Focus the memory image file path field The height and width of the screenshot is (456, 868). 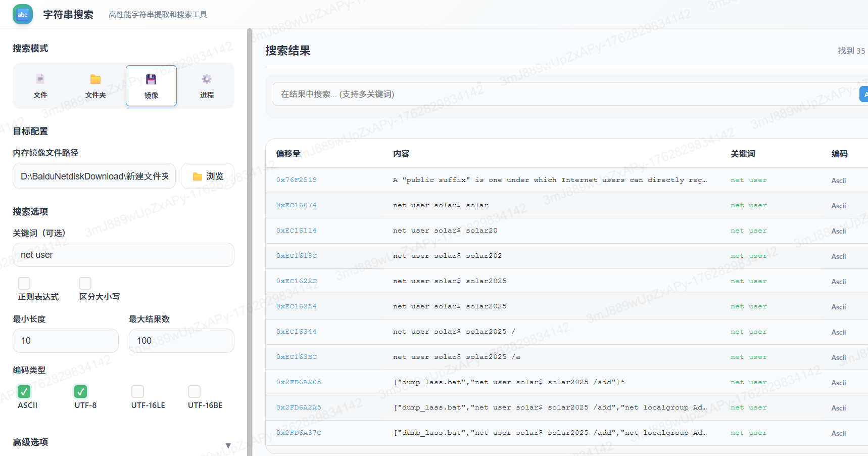tap(94, 176)
